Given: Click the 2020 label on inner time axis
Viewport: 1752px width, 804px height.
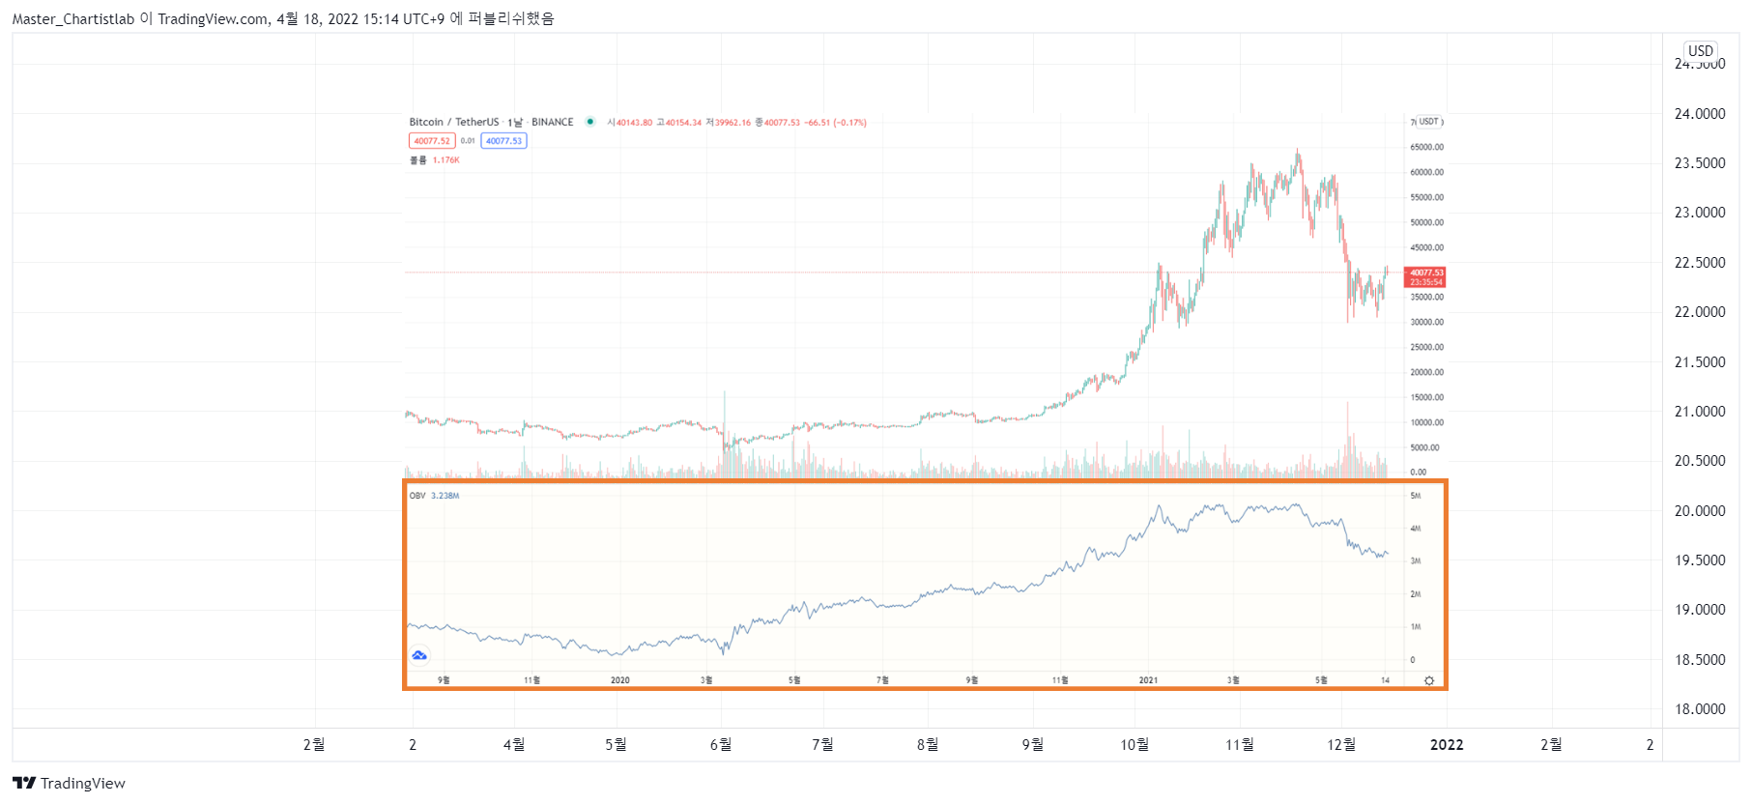Looking at the screenshot, I should (620, 680).
